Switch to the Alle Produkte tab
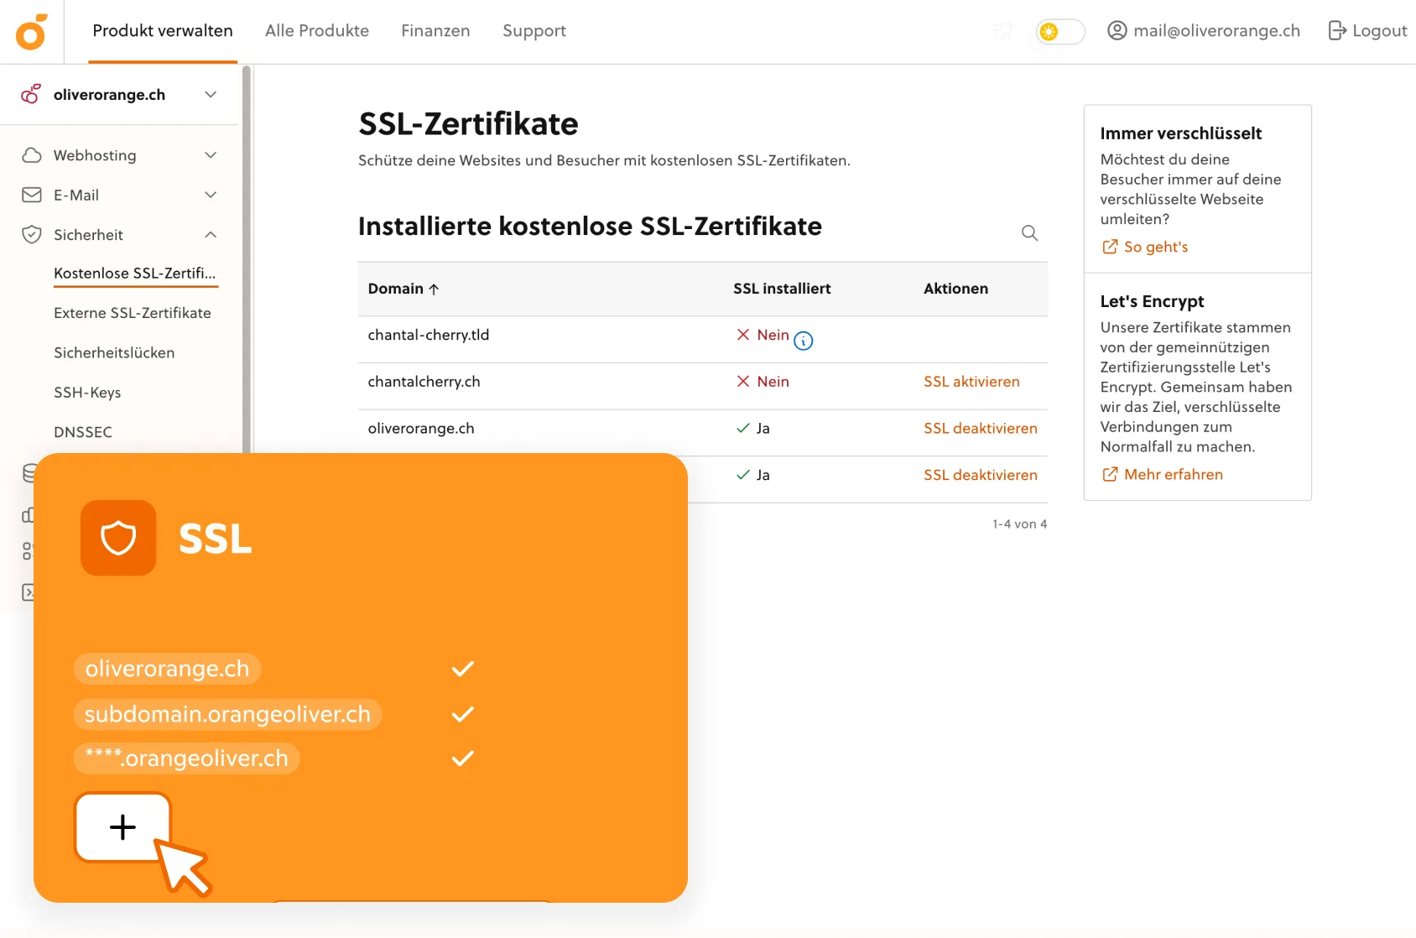Image resolution: width=1416 pixels, height=938 pixels. point(316,31)
